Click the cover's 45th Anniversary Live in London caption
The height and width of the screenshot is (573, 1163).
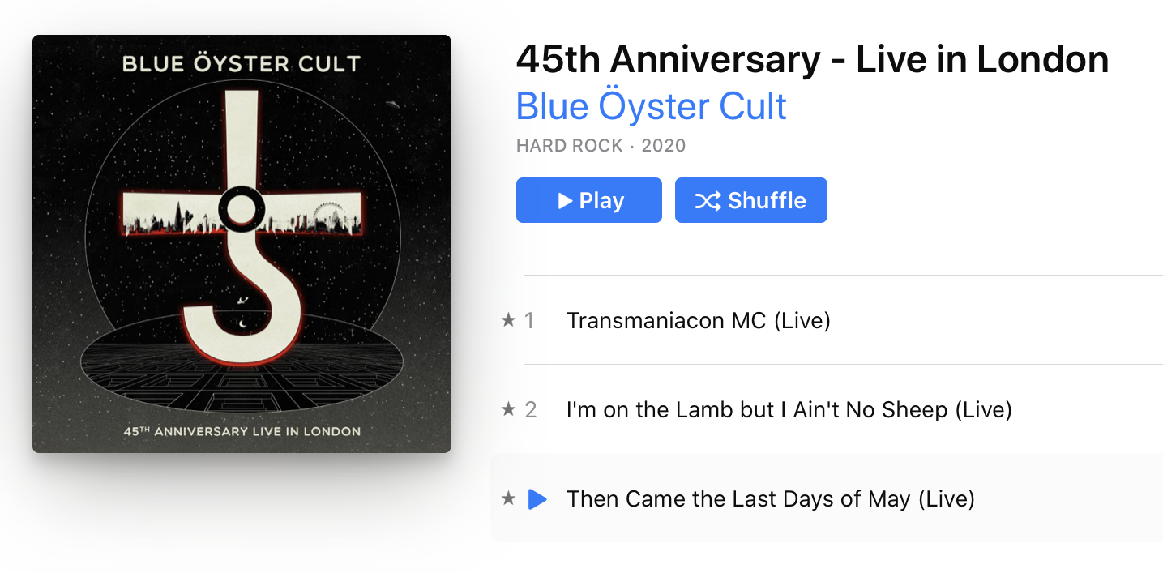pos(242,431)
